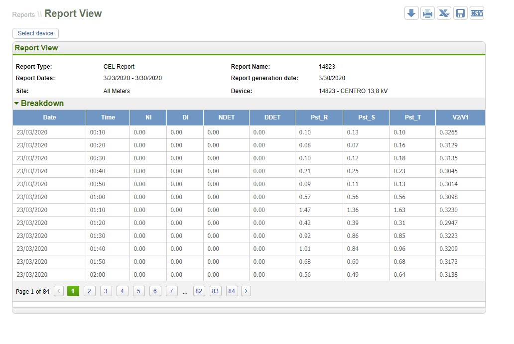This screenshot has width=514, height=344.
Task: Click the previous page arrow
Action: (58, 291)
